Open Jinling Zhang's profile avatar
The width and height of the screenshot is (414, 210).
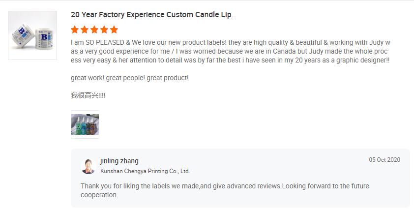pos(88,166)
